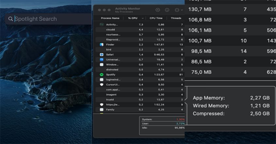Click the Finder process icon

pos(102,45)
